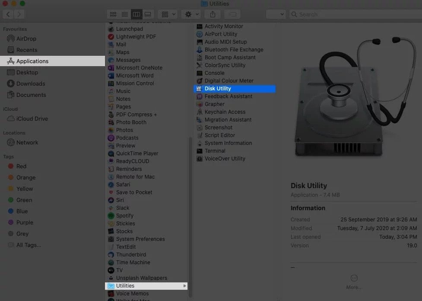Open the iCloud Drive sidebar entry
The width and height of the screenshot is (422, 301).
[x=31, y=118]
